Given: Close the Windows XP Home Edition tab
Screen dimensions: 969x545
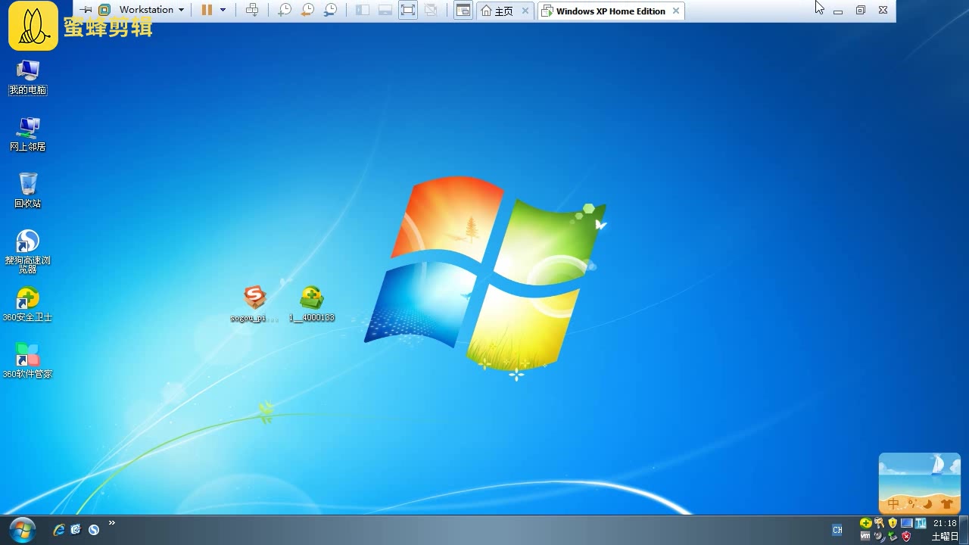Looking at the screenshot, I should (676, 11).
